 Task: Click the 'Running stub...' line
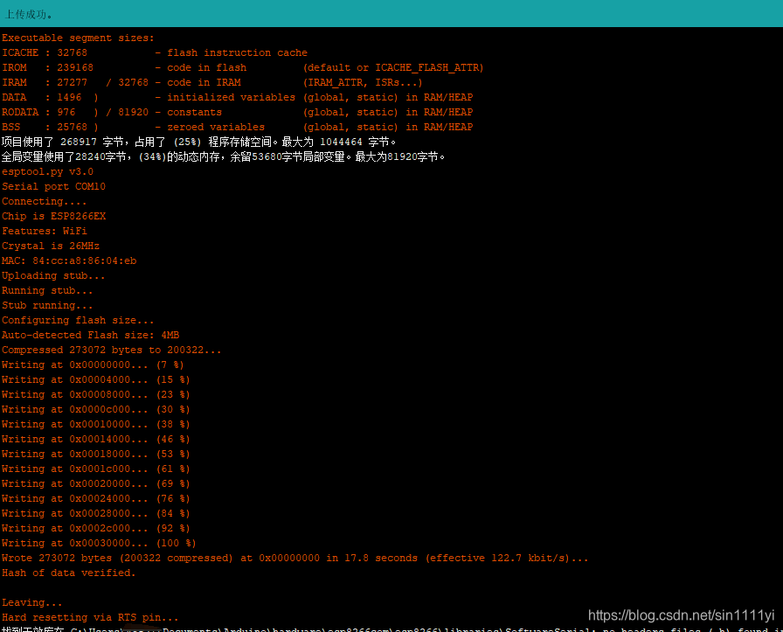[47, 291]
